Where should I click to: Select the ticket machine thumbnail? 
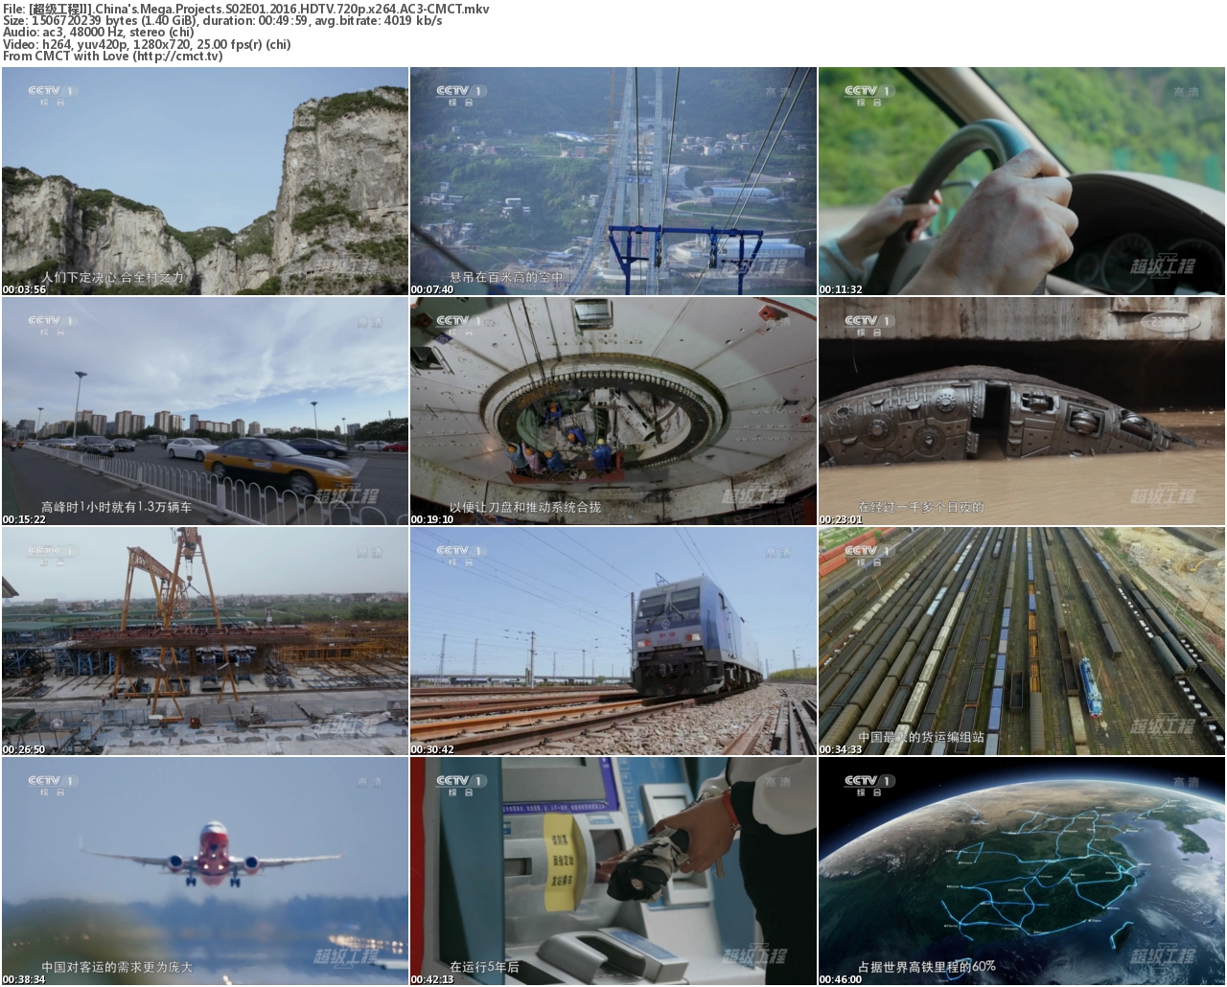point(613,871)
